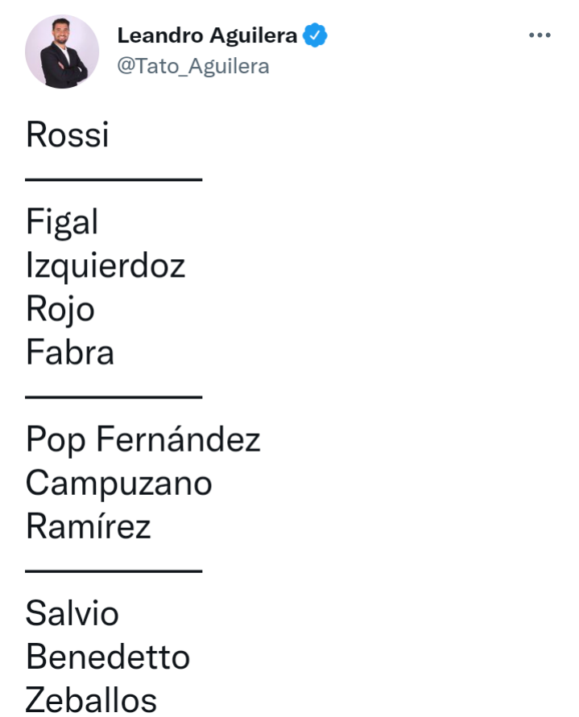Screen dimensions: 579x717
Task: Click the divider line below Fabra
Action: click(114, 397)
